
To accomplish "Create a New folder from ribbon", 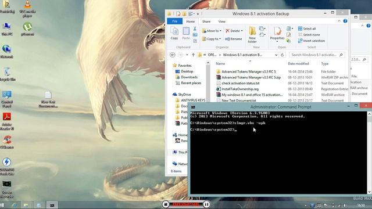I will coord(252,35).
